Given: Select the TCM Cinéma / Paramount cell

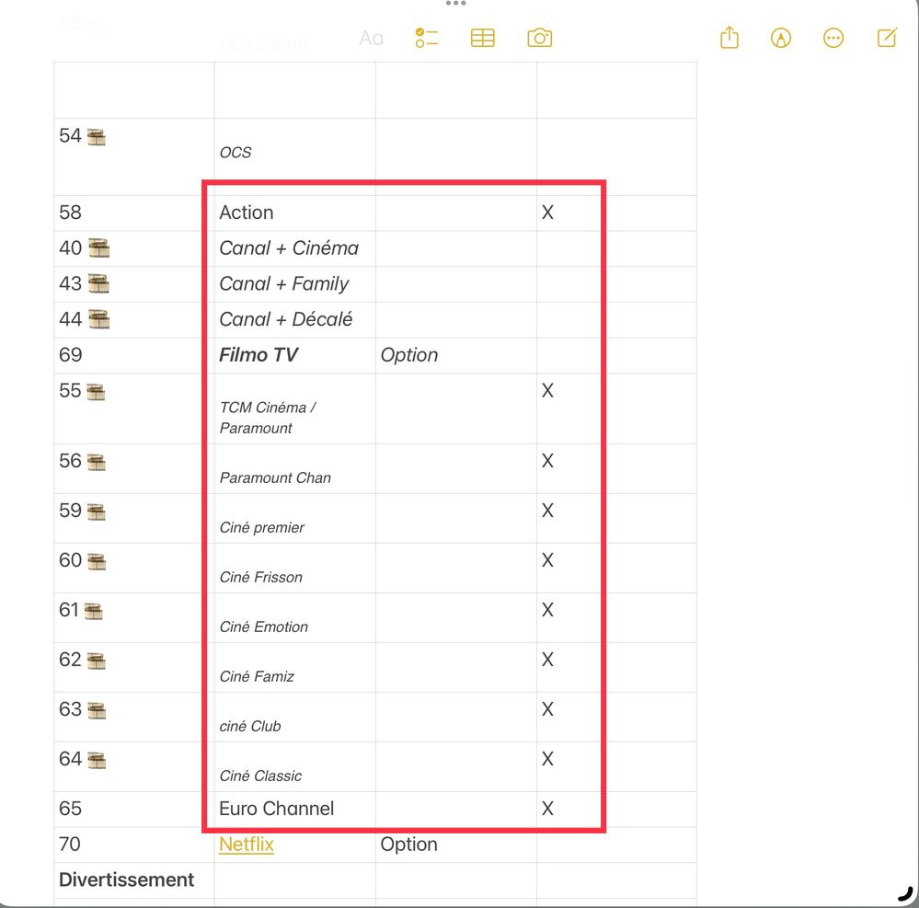Looking at the screenshot, I should 294,408.
